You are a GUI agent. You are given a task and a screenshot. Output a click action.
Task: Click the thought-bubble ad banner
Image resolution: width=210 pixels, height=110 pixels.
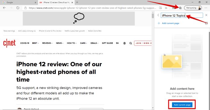pyautogui.click(x=79, y=18)
